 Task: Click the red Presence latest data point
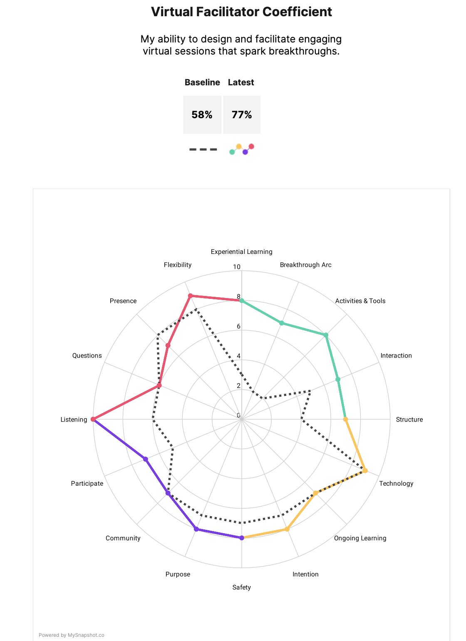coord(168,345)
